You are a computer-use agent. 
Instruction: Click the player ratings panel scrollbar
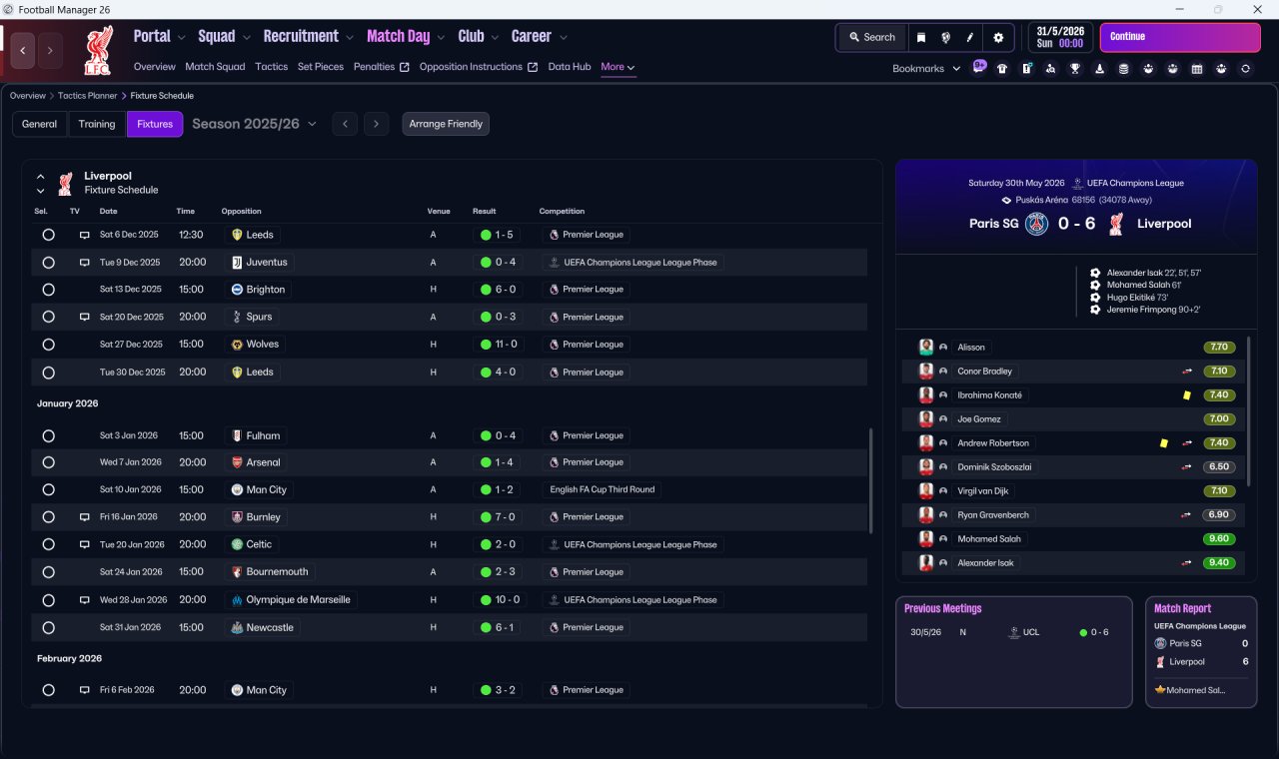(x=1249, y=411)
